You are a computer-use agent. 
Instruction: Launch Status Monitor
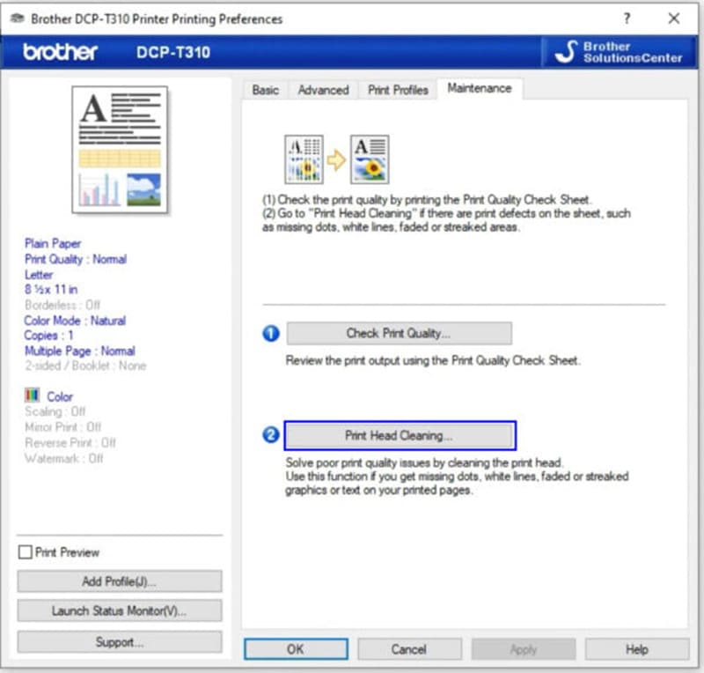[x=120, y=610]
